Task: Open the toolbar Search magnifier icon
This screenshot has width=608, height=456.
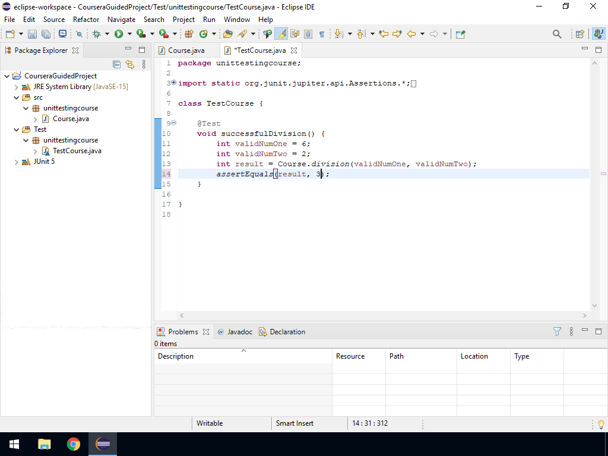Action: [x=557, y=34]
